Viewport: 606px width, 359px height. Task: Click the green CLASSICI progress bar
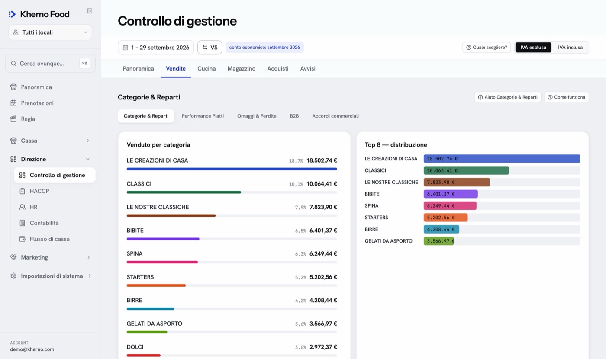184,192
